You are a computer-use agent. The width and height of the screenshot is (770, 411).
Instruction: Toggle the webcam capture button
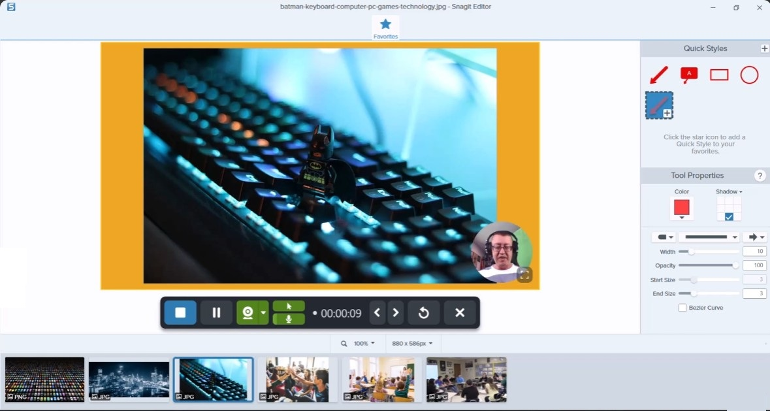[248, 313]
